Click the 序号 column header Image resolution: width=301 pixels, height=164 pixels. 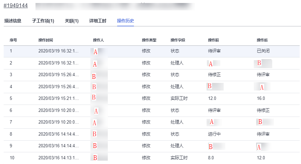point(13,40)
